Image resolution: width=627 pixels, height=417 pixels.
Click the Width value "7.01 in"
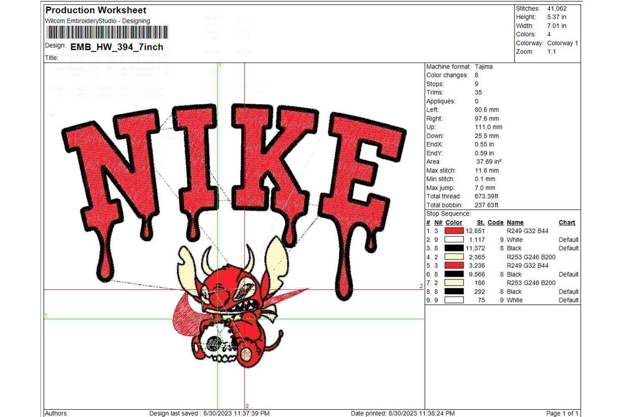pos(557,26)
